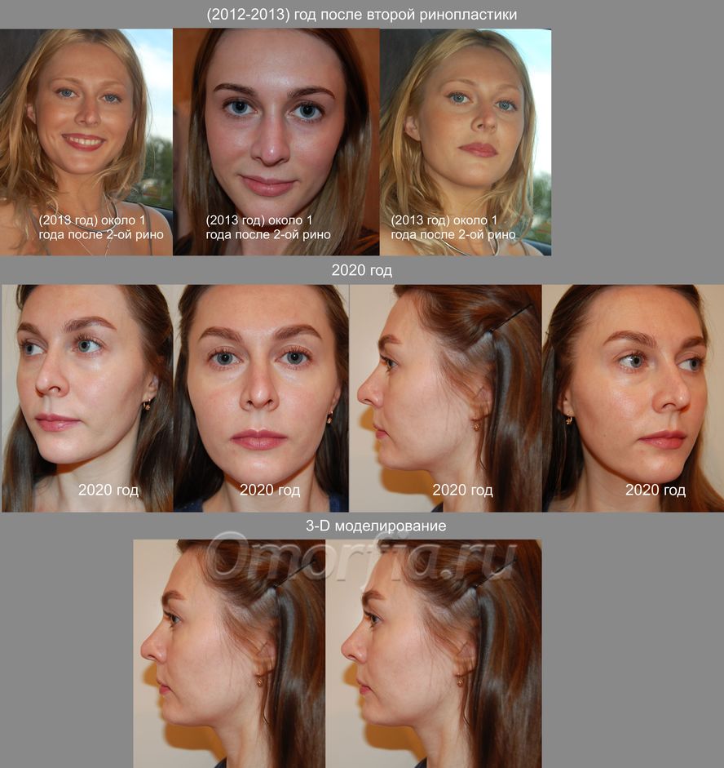Open the 2013 photo of the smiling blonde woman
The image size is (724, 768).
(86, 142)
